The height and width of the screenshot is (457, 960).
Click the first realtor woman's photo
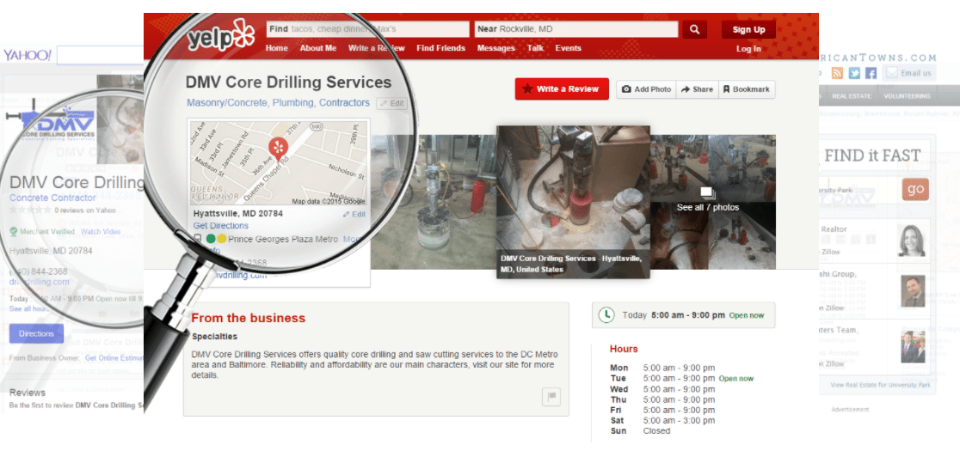coord(912,241)
